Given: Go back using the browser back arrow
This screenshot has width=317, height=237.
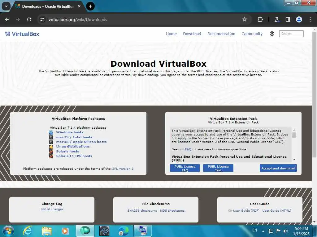Looking at the screenshot, I should pyautogui.click(x=7, y=19).
